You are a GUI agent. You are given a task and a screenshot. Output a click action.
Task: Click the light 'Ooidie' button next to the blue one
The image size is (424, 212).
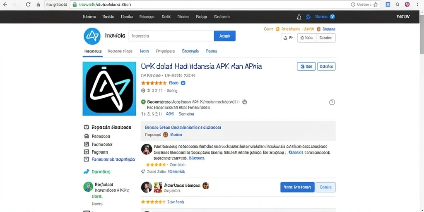pos(325,187)
